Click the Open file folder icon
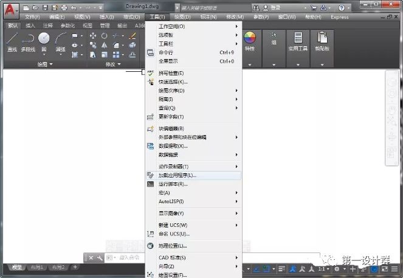The image size is (403, 278). coord(35,8)
